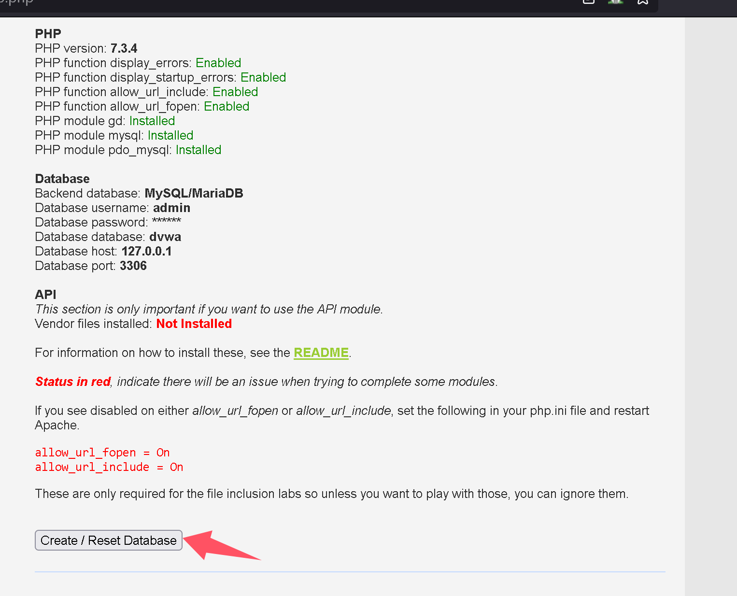
Task: Select the PHP version value 7.3.4
Action: coord(124,48)
